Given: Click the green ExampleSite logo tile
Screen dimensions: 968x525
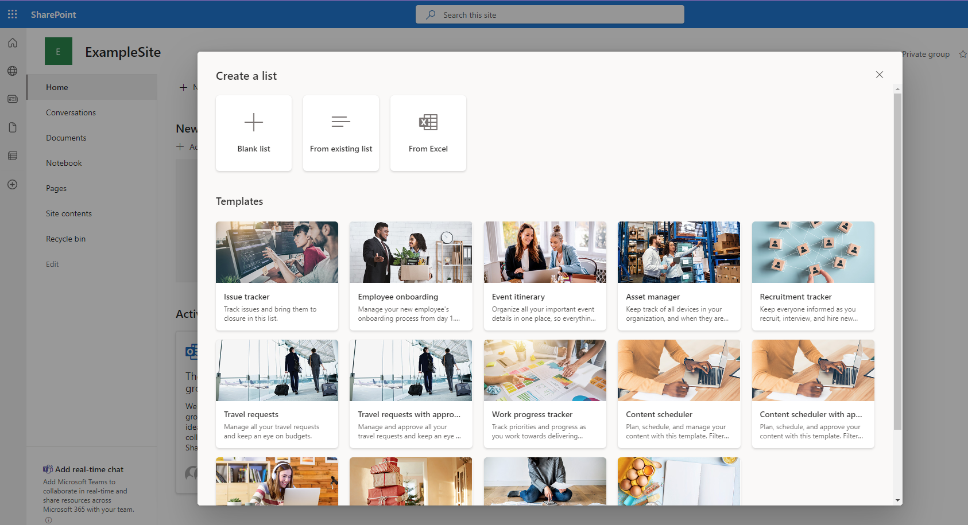Looking at the screenshot, I should pyautogui.click(x=58, y=51).
